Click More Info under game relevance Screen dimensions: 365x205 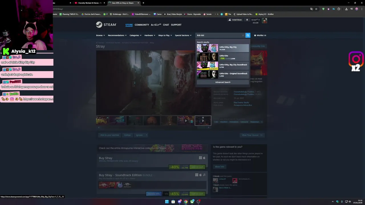[x=220, y=167]
